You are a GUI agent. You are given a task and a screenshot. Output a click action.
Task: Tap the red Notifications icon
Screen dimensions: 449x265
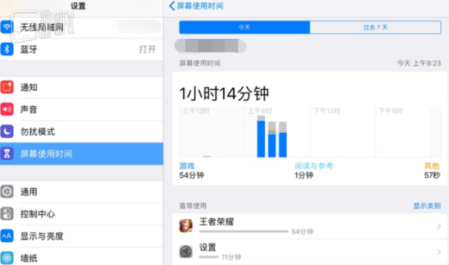7,87
